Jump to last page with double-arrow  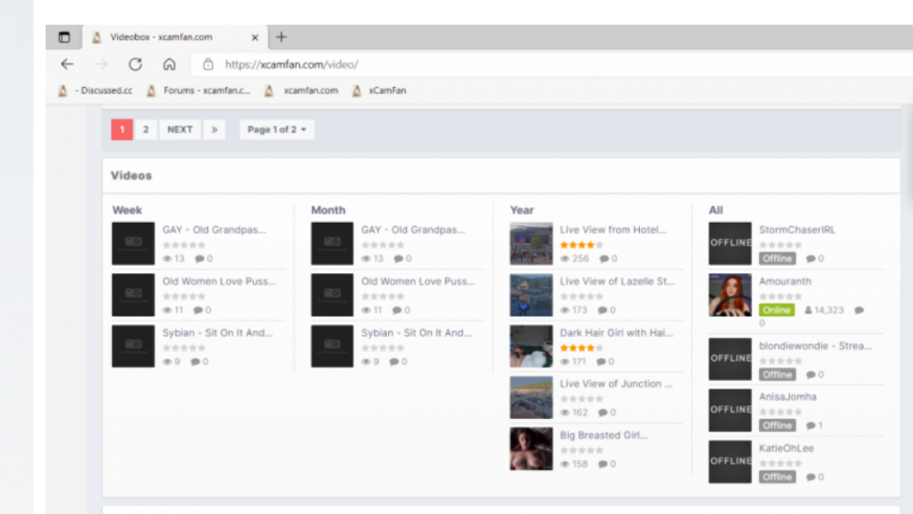(x=215, y=130)
